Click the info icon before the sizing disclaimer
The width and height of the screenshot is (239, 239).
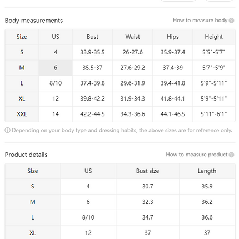(x=7, y=131)
